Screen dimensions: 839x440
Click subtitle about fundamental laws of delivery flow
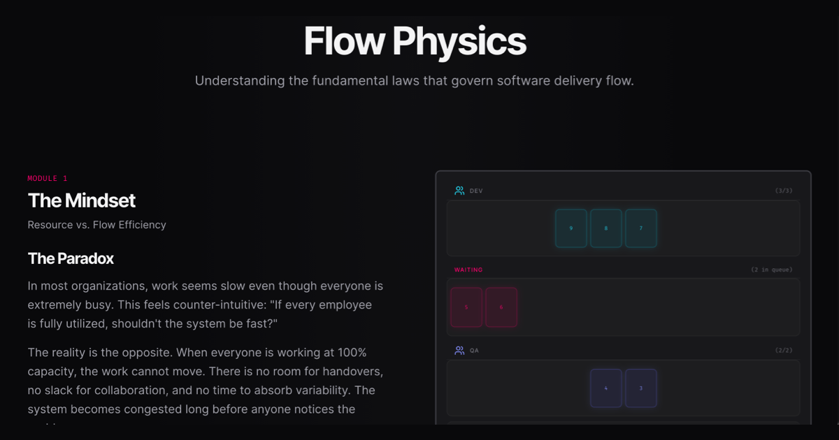click(x=415, y=80)
